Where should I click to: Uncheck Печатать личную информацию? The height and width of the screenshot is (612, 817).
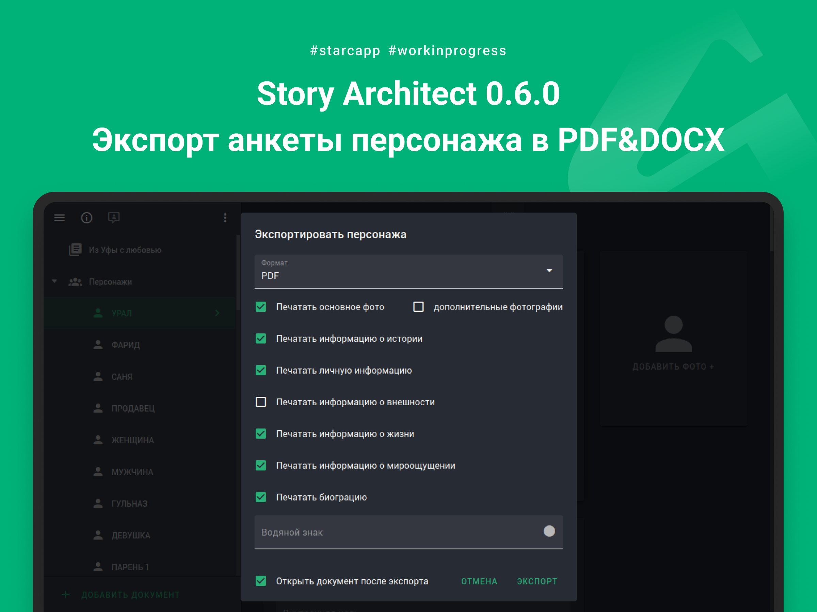(x=261, y=370)
